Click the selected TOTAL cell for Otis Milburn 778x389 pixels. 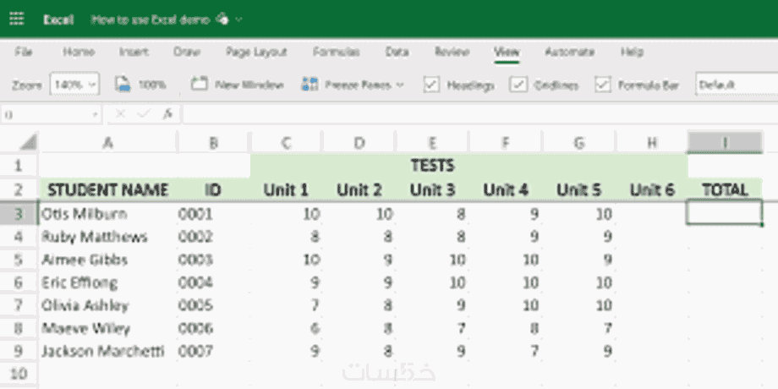[725, 213]
